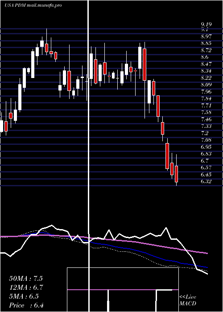Click the '12MA : 6.7' readout
This screenshot has width=223, height=312.
click(x=26, y=287)
